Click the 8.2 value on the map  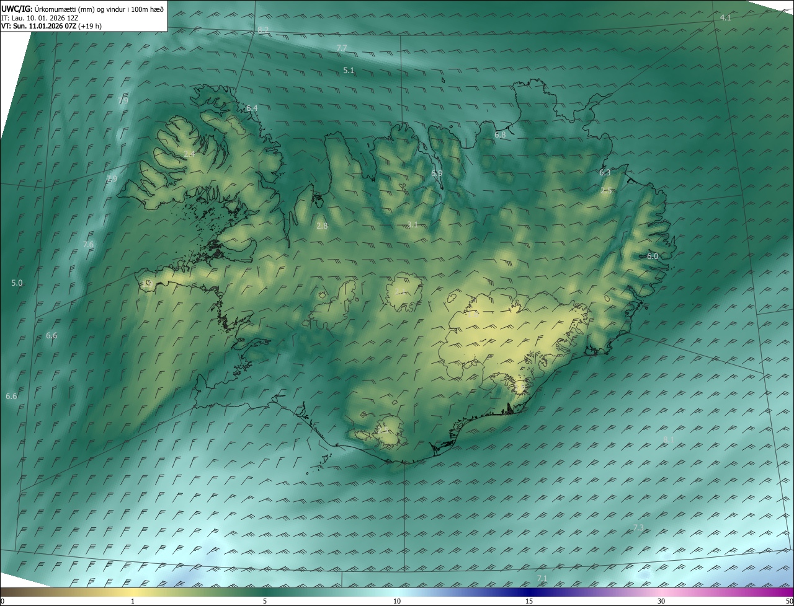click(263, 30)
